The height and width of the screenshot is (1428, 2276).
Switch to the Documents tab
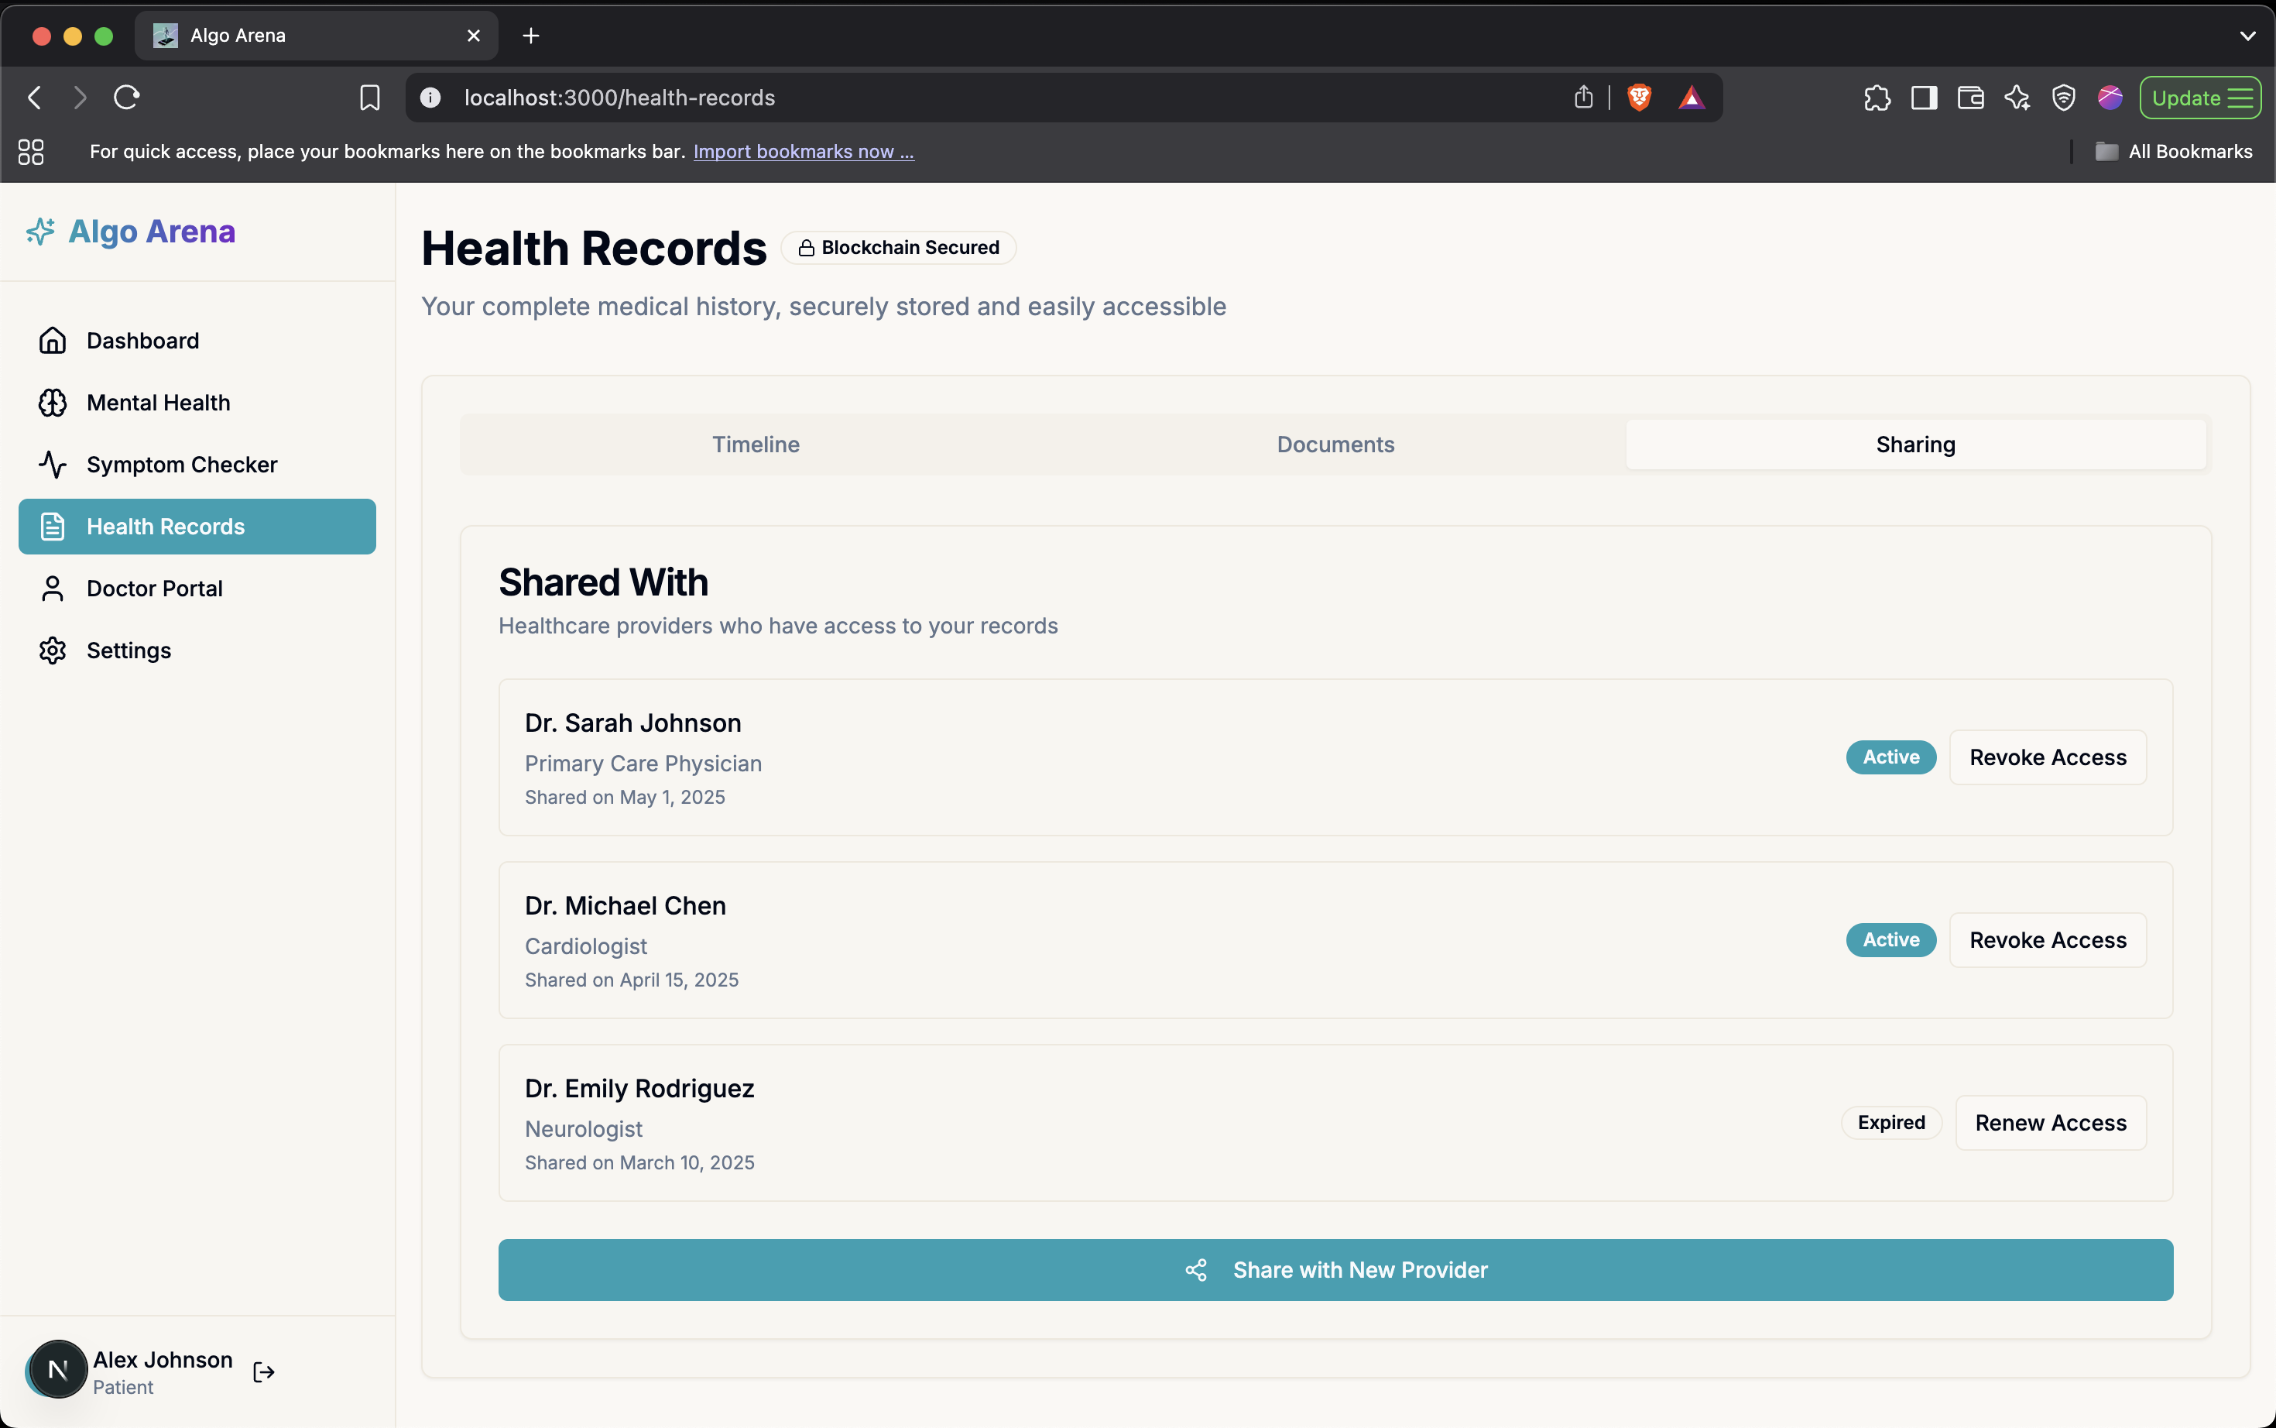point(1335,444)
